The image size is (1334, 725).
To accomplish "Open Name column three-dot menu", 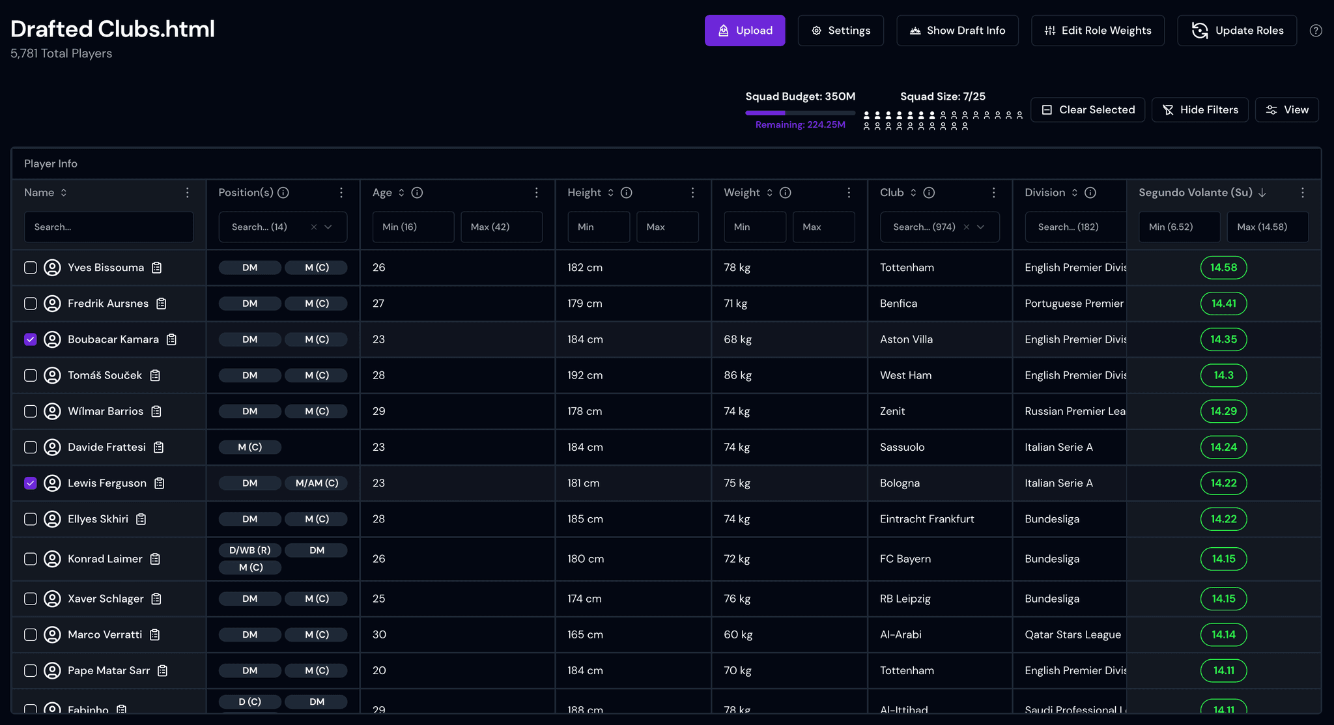I will tap(188, 193).
